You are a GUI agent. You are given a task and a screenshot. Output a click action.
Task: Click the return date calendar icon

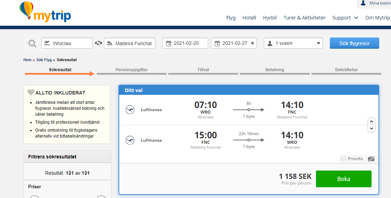point(217,43)
